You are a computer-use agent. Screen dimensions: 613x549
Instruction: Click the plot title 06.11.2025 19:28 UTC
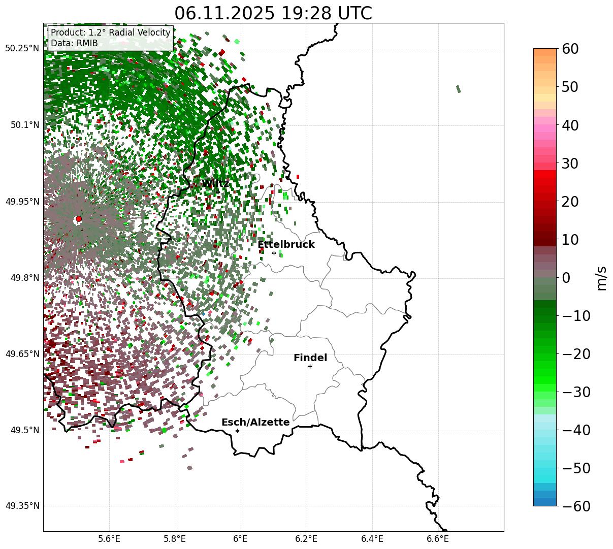coord(273,13)
